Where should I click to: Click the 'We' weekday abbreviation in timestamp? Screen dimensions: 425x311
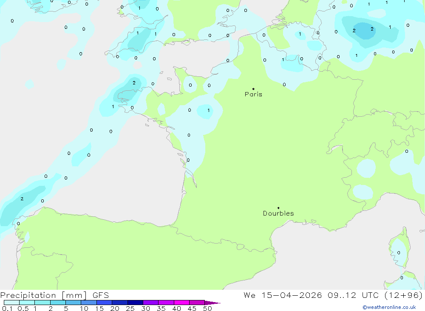tap(249, 295)
